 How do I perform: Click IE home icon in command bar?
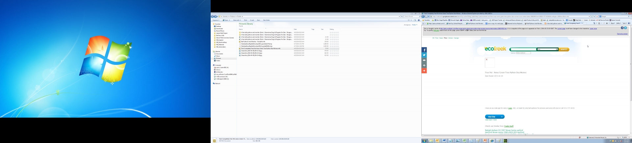point(594,23)
